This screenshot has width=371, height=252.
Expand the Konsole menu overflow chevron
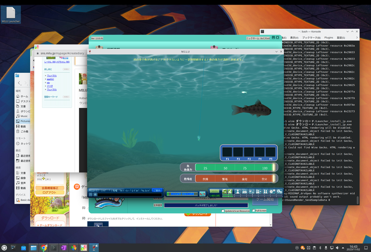(357, 38)
